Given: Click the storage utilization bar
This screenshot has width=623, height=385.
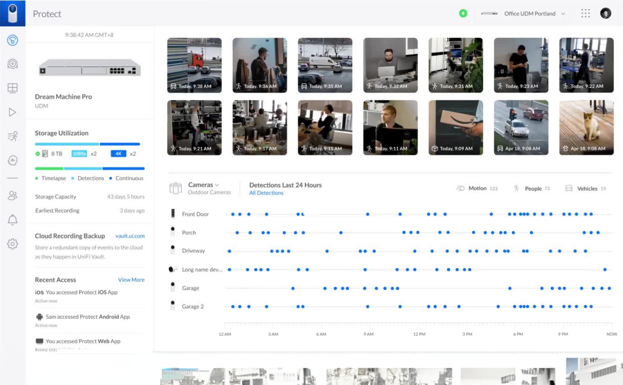Looking at the screenshot, I should tap(87, 144).
